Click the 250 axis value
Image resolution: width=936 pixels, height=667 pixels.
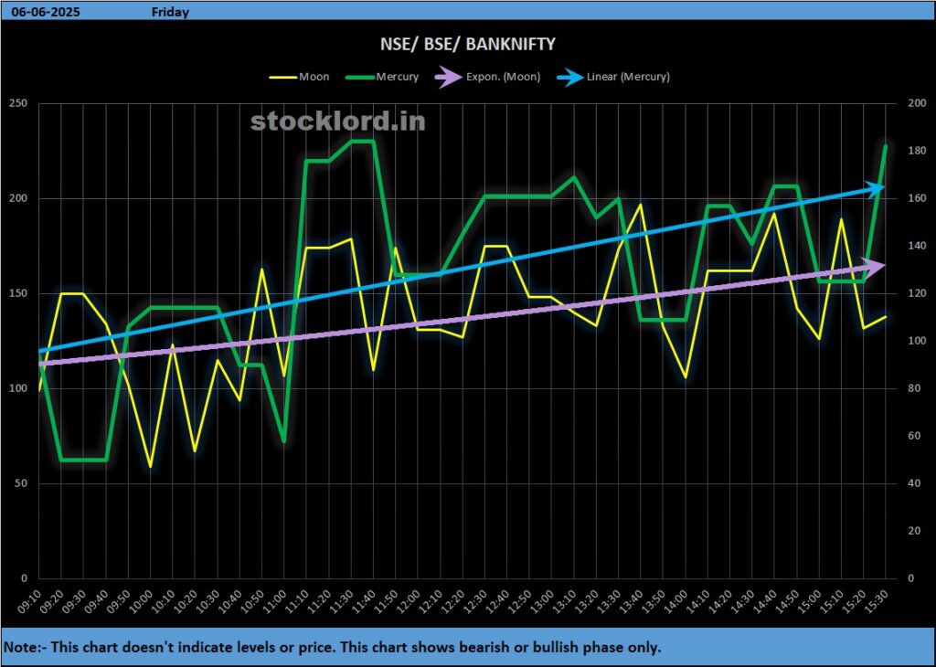coord(19,103)
